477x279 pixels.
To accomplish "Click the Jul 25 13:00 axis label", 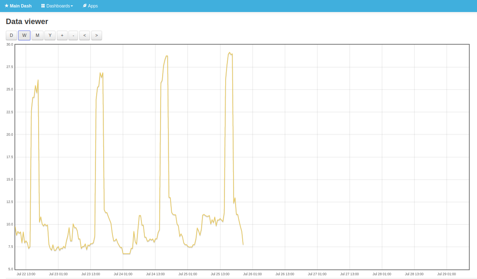I will [220, 274].
